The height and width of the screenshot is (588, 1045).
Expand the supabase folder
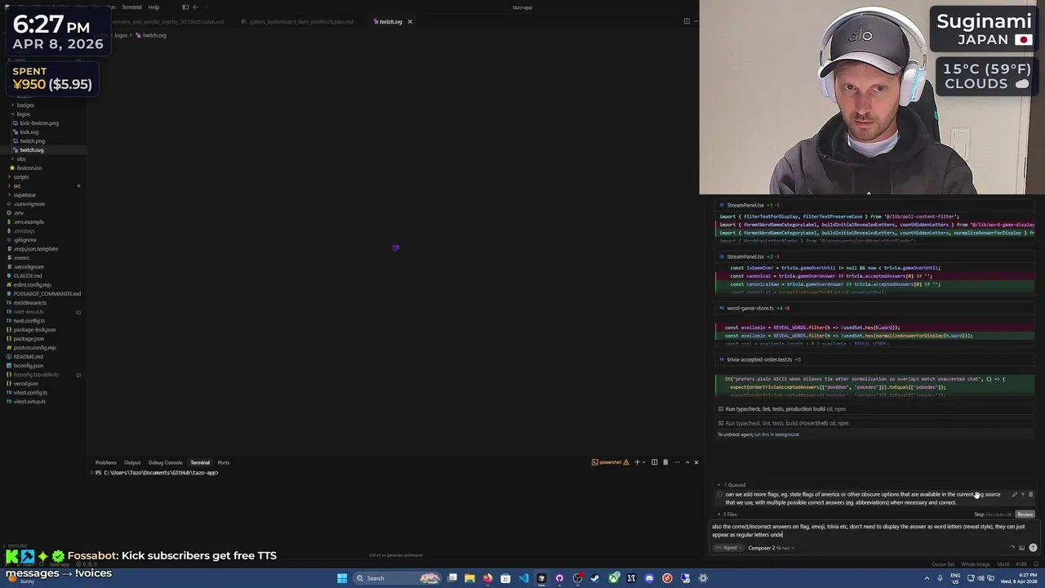(24, 195)
